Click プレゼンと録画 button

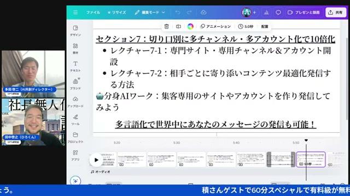click(x=304, y=13)
